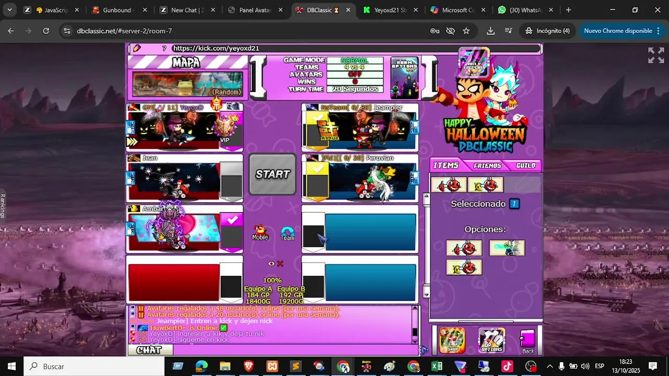Select first red item in Opciones
Image resolution: width=669 pixels, height=376 pixels.
[464, 248]
